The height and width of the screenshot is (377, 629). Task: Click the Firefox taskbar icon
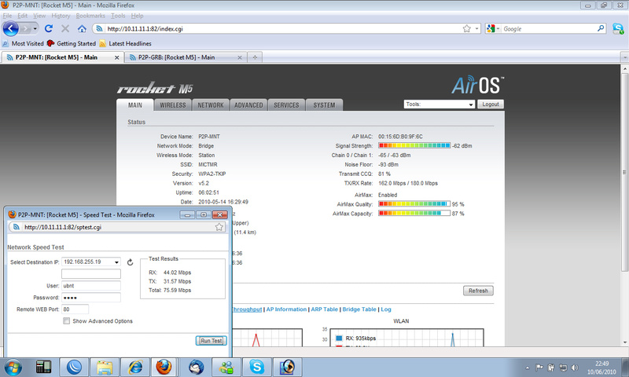pyautogui.click(x=164, y=368)
